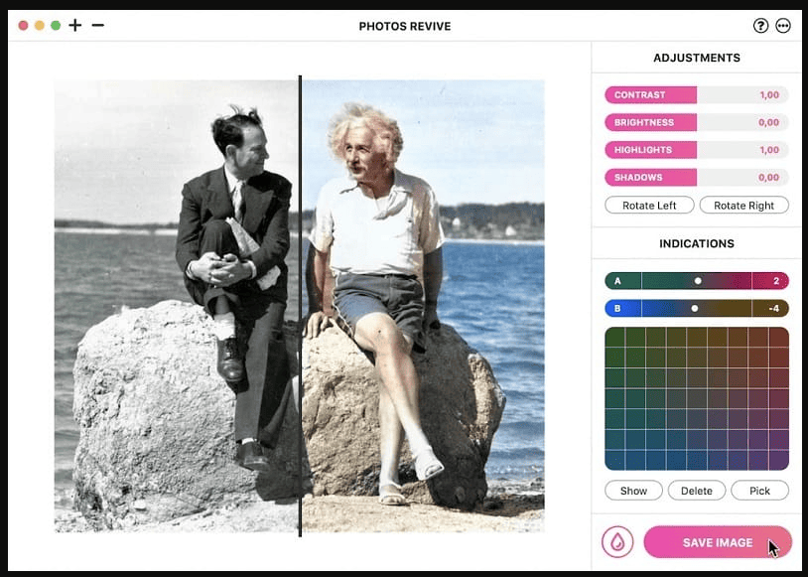808x577 pixels.
Task: Click the Delete button
Action: (x=697, y=491)
